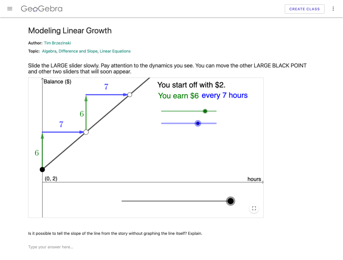Open the three-dot overflow menu
The width and height of the screenshot is (343, 260).
click(x=333, y=9)
